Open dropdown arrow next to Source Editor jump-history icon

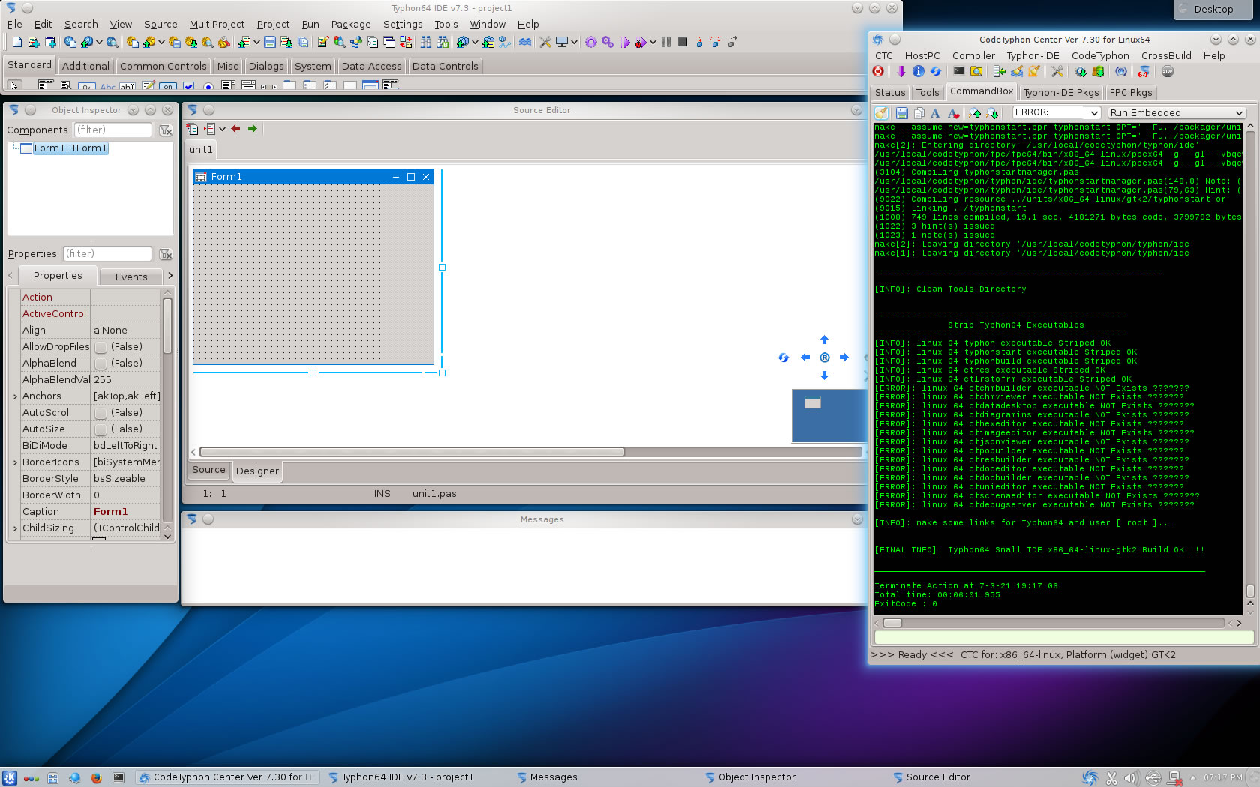coord(222,129)
